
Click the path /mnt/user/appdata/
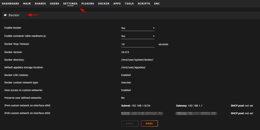(133, 67)
